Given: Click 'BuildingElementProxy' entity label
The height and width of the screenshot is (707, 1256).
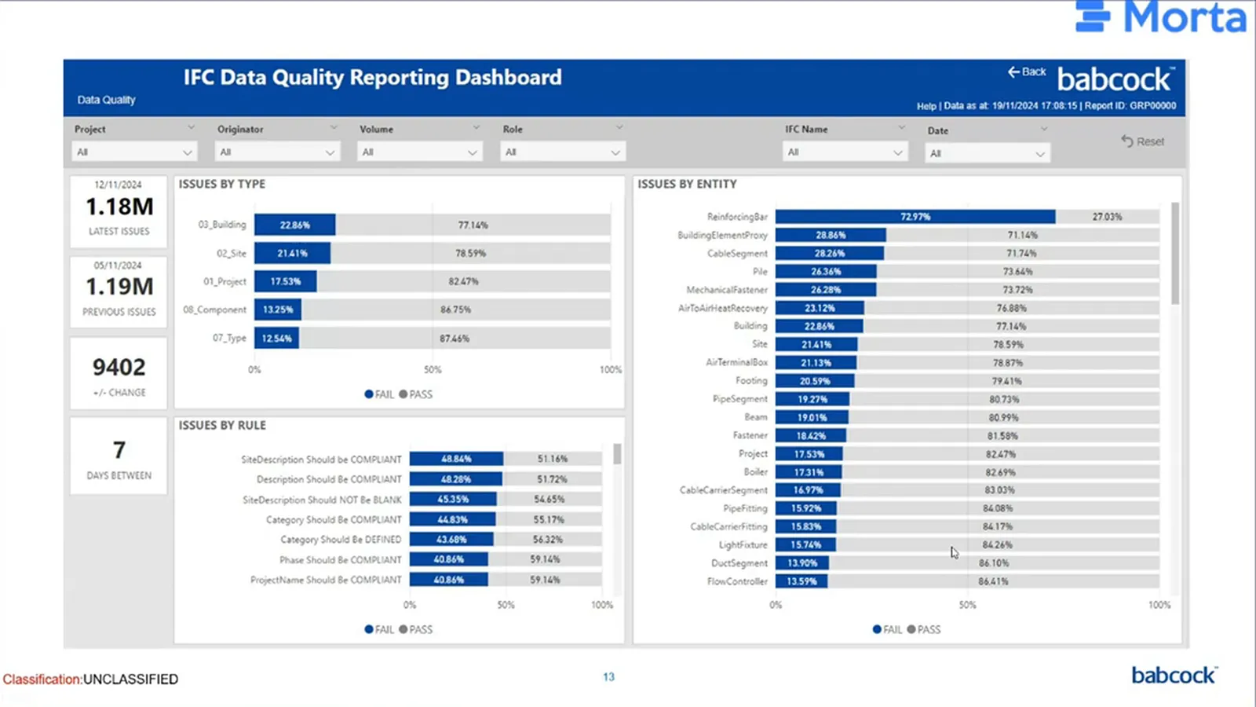Looking at the screenshot, I should [x=722, y=235].
